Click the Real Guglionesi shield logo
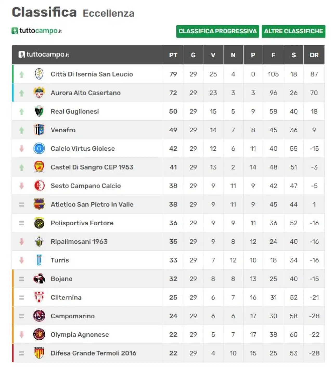 (x=39, y=111)
